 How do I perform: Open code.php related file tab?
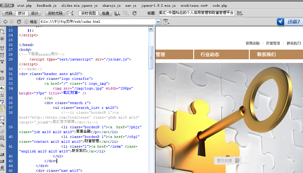click(220, 6)
